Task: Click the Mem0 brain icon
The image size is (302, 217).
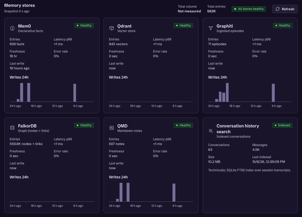Action: click(x=12, y=28)
